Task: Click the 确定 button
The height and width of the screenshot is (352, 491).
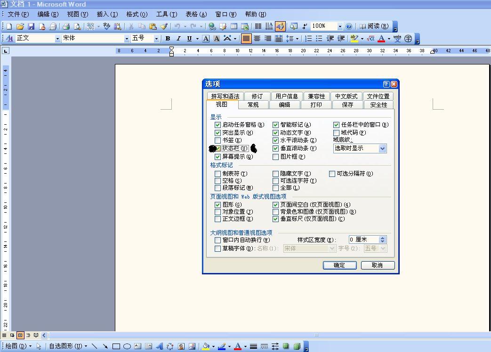Action: (339, 265)
